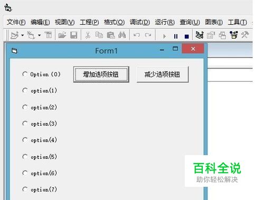Open the 运行(R) menu
The height and width of the screenshot is (200, 264).
pos(165,22)
